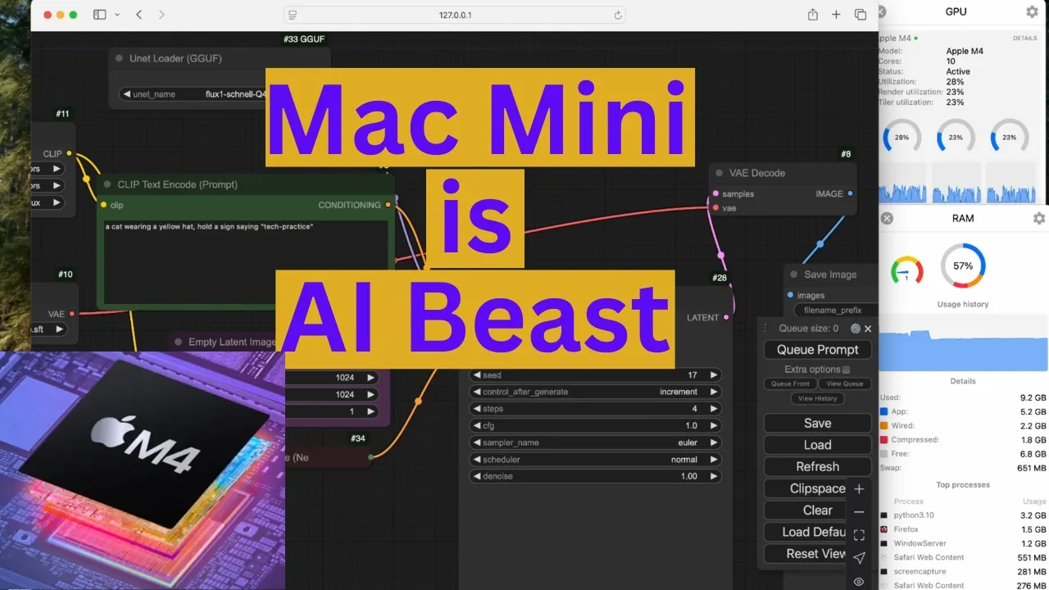Increase the seed value with right arrow
The width and height of the screenshot is (1049, 590).
[714, 375]
